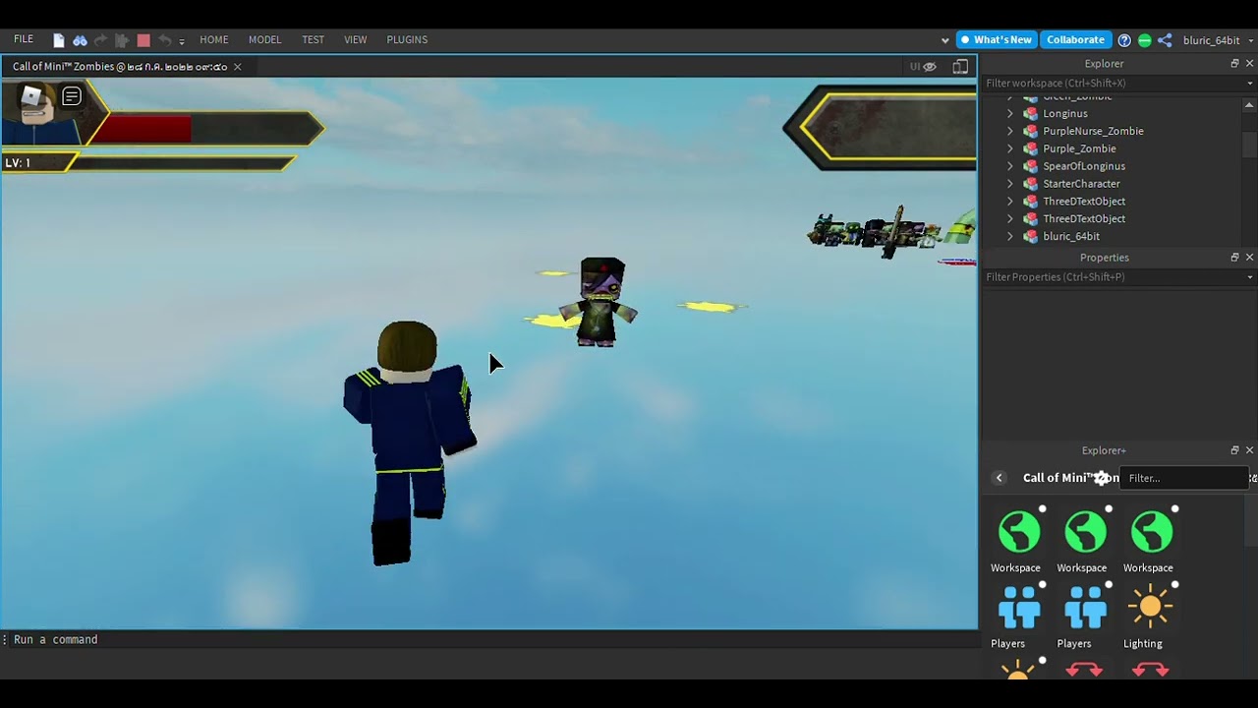Click the model icon beside StarterCharacter
The image size is (1258, 708).
(1030, 185)
